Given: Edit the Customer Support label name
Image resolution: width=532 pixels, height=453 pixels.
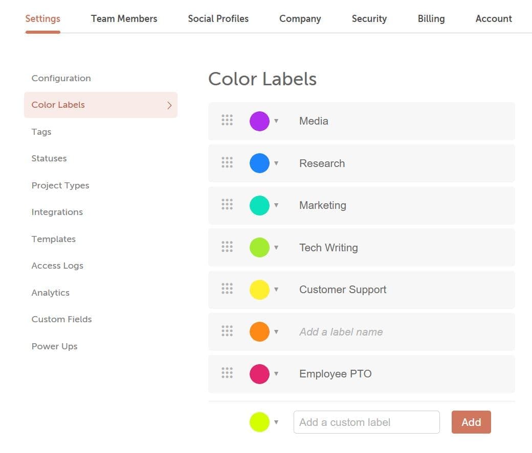Looking at the screenshot, I should coord(343,290).
